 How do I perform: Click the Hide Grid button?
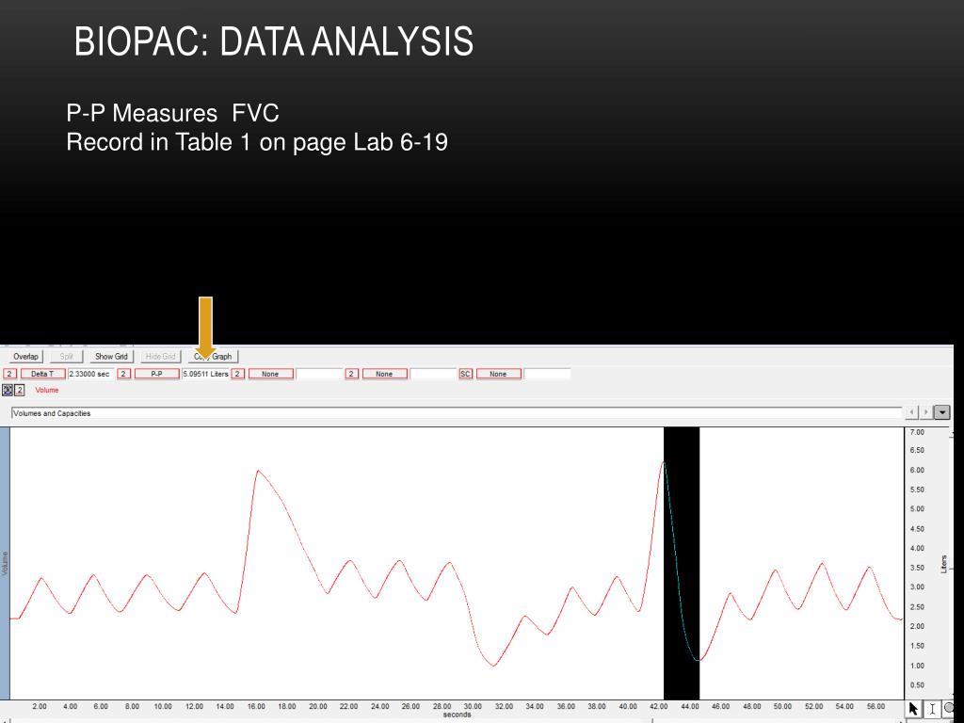click(x=160, y=357)
